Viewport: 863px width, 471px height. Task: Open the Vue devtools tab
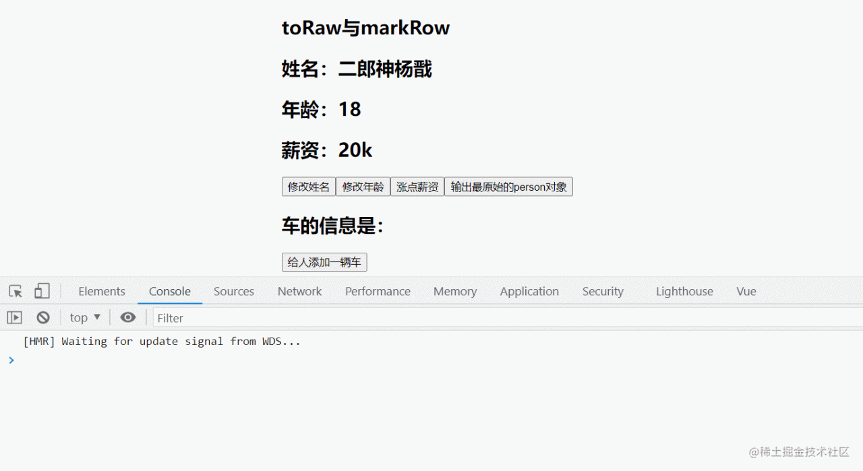(x=746, y=291)
